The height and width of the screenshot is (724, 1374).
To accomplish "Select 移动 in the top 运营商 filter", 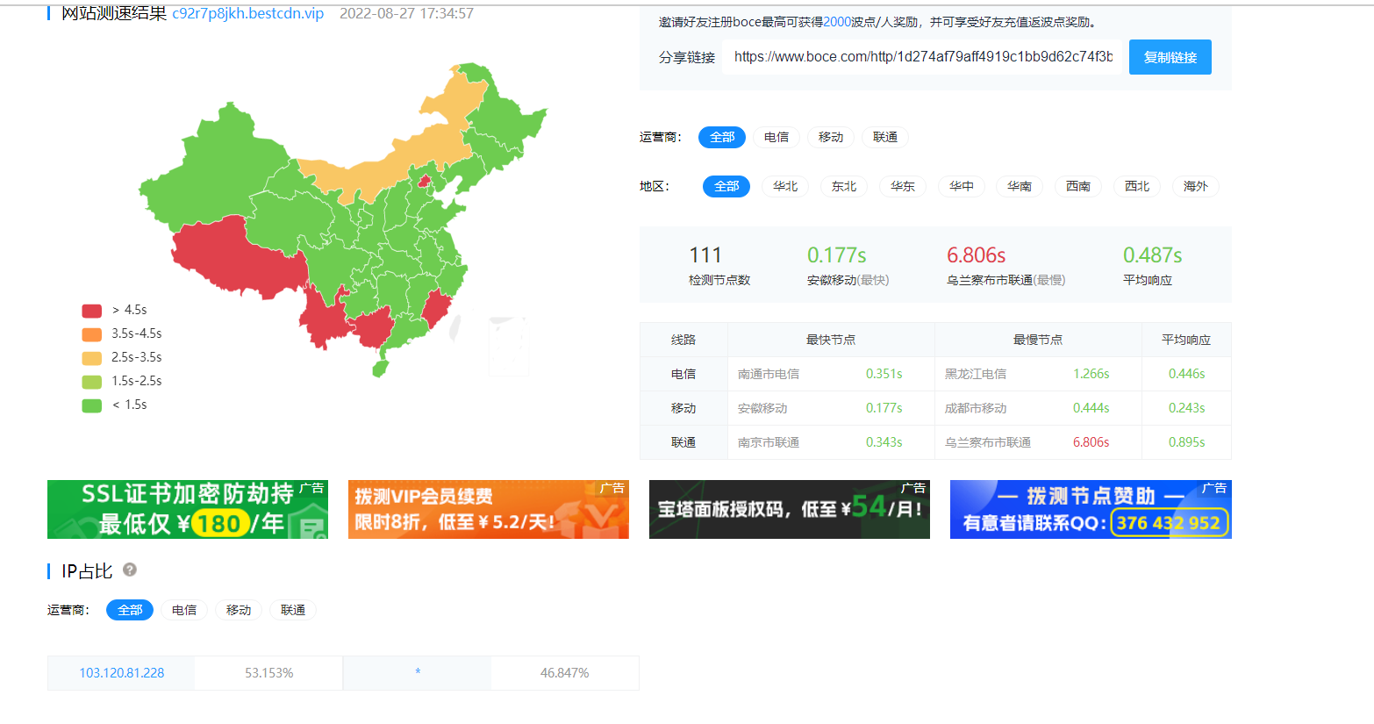I will coord(830,138).
